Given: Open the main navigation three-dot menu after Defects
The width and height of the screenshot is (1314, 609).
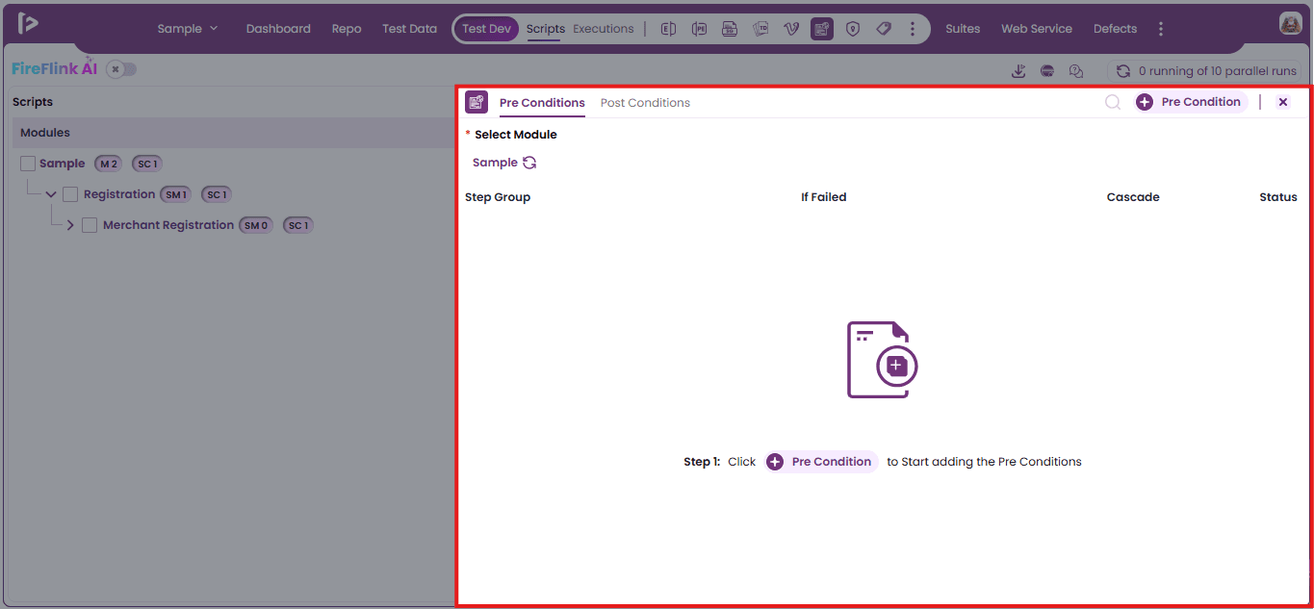Looking at the screenshot, I should 1161,29.
